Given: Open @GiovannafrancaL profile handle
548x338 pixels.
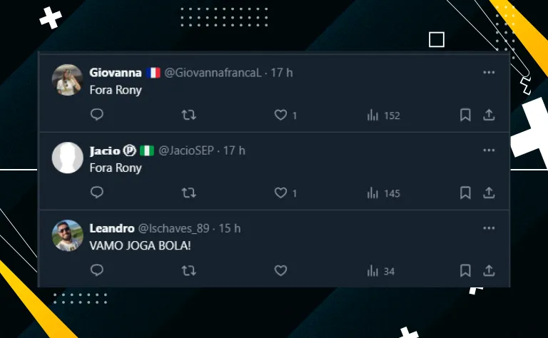Looking at the screenshot, I should click(213, 73).
